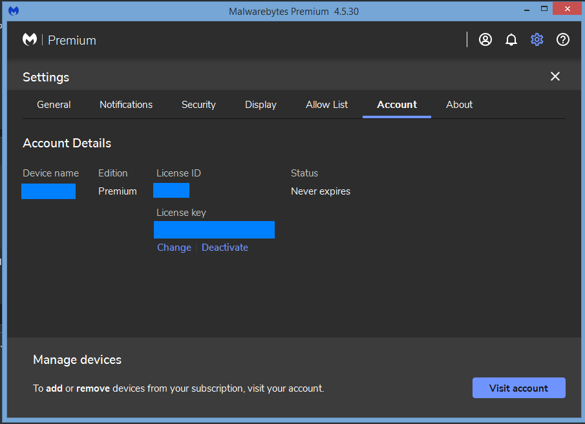Click the Malwarebytes title bar app icon
This screenshot has height=424, width=585.
14,11
